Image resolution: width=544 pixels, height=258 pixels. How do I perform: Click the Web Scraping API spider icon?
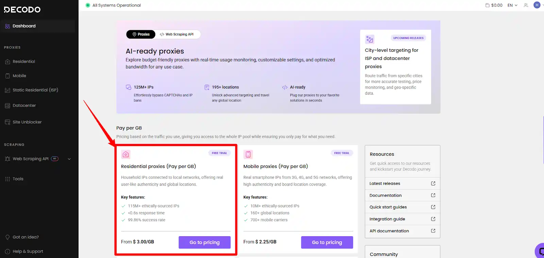coord(7,159)
